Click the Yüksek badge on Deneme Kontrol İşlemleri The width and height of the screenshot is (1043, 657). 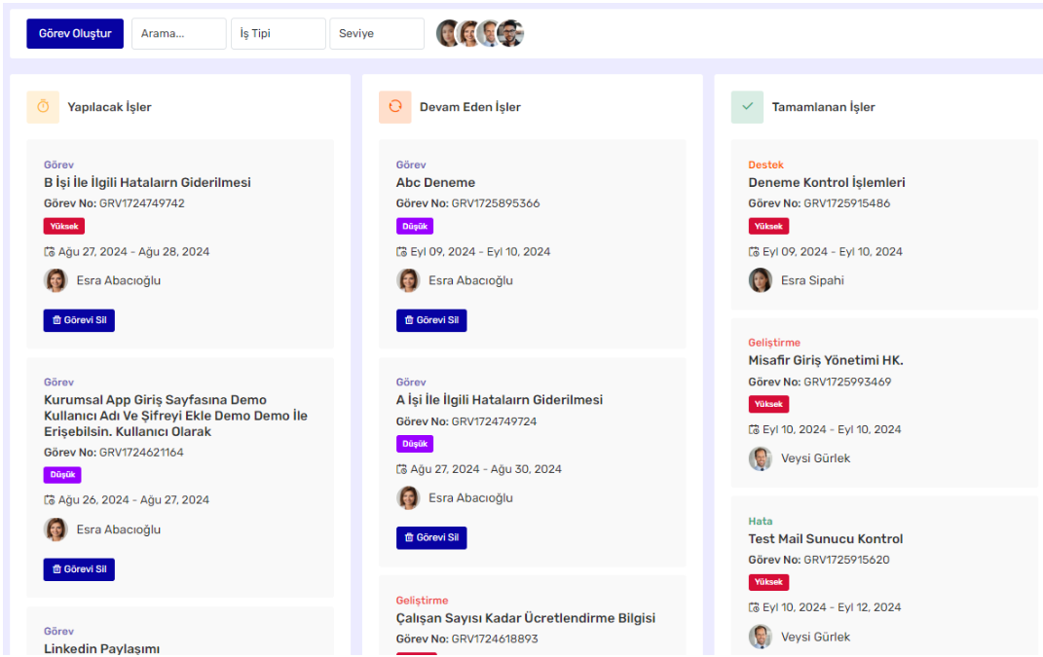pyautogui.click(x=768, y=226)
